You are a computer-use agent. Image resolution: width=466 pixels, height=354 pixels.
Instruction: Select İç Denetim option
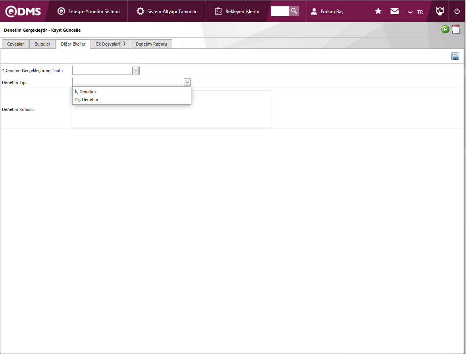[x=85, y=92]
